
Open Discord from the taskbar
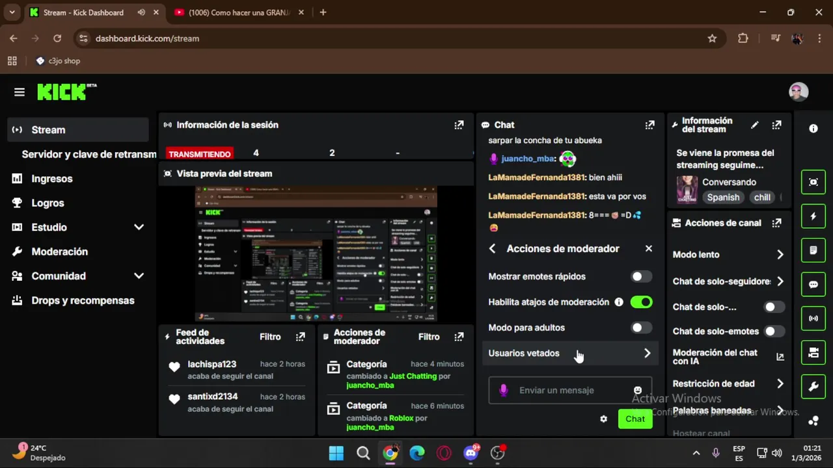click(x=471, y=453)
